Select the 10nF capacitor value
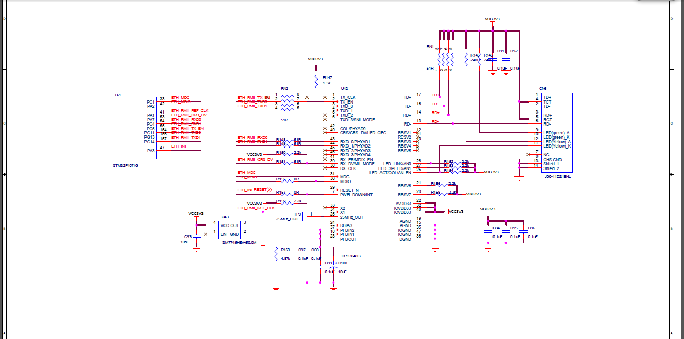The image size is (684, 339). [185, 242]
